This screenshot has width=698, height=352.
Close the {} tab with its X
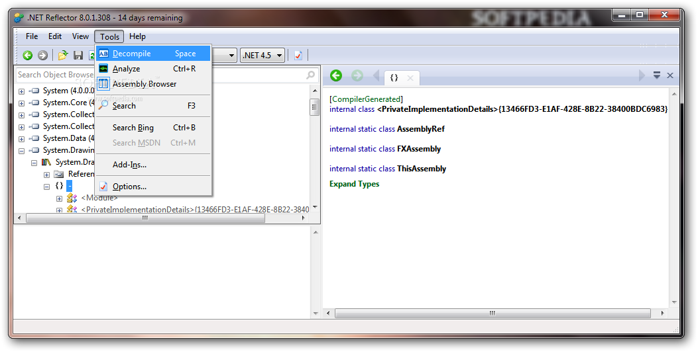(410, 78)
